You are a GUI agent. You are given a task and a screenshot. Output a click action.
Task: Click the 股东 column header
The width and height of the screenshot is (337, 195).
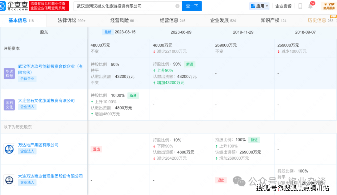[44, 32]
